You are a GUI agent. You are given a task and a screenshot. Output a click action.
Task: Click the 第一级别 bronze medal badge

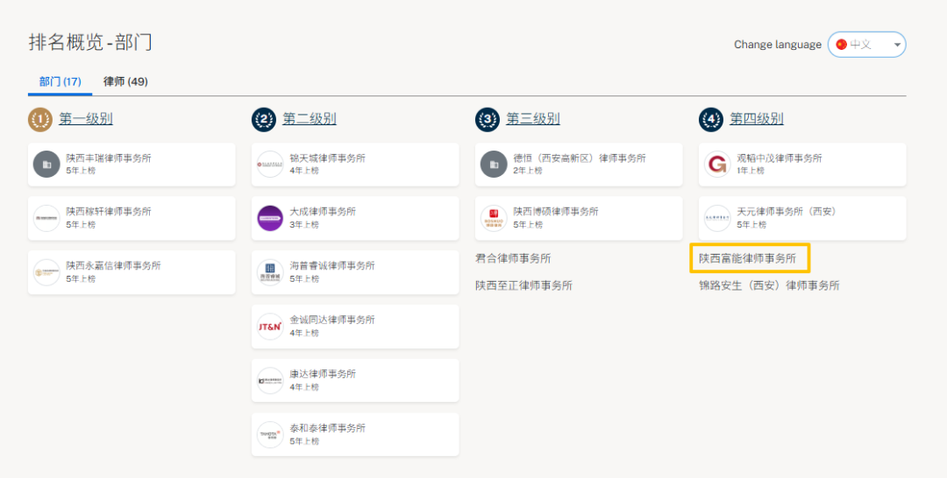[40, 120]
